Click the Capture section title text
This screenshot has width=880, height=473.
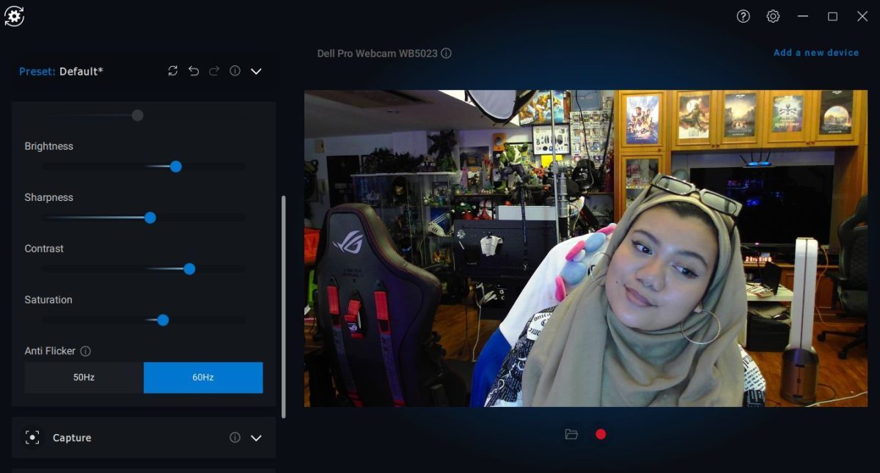[72, 438]
